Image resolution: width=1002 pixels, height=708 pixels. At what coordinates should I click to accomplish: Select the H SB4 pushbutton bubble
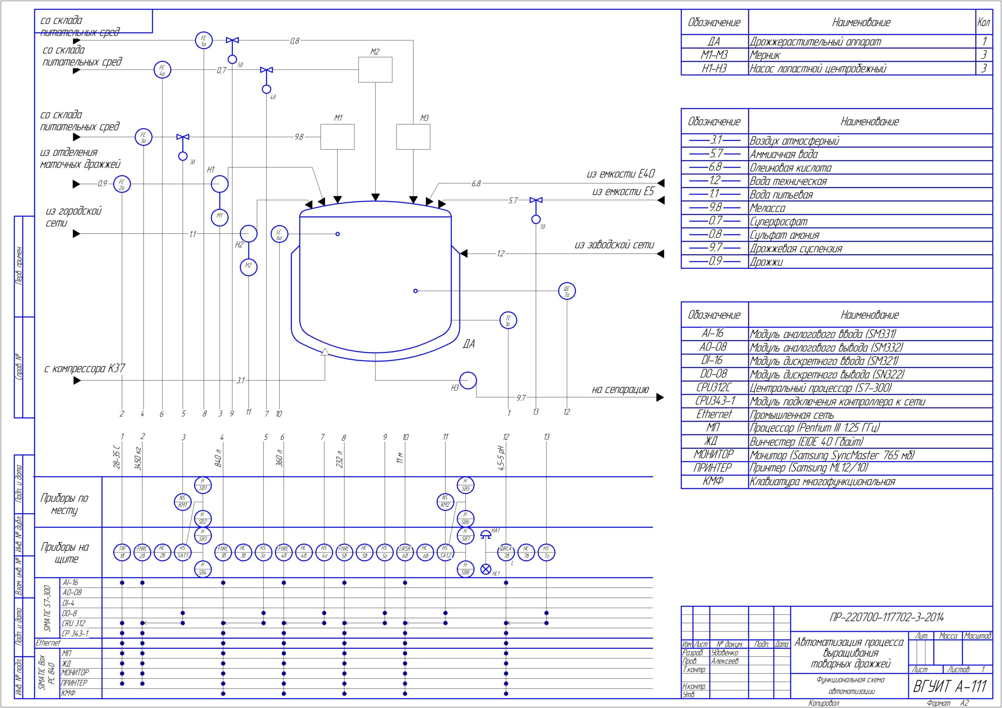(203, 569)
